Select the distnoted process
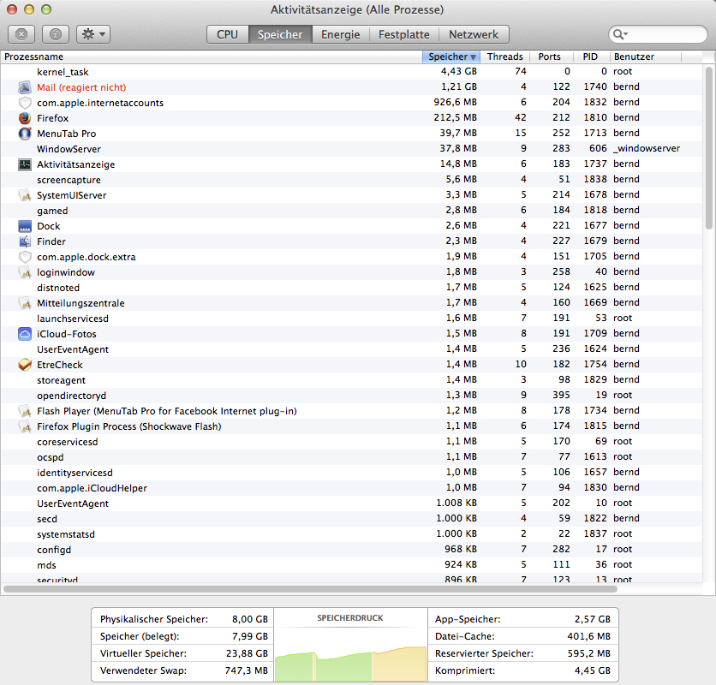716x685 pixels. (x=352, y=288)
